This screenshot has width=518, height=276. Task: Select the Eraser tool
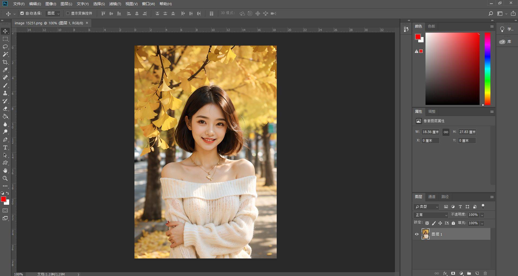[5, 109]
